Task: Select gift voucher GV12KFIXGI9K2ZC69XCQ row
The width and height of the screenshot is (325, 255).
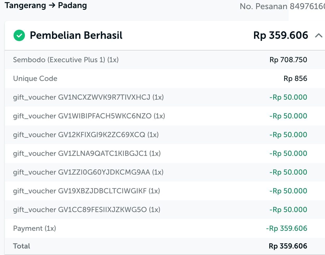Action: tap(86, 135)
